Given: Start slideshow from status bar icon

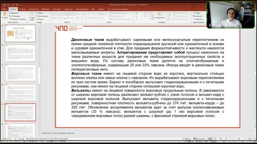Looking at the screenshot, I should point(226,139).
